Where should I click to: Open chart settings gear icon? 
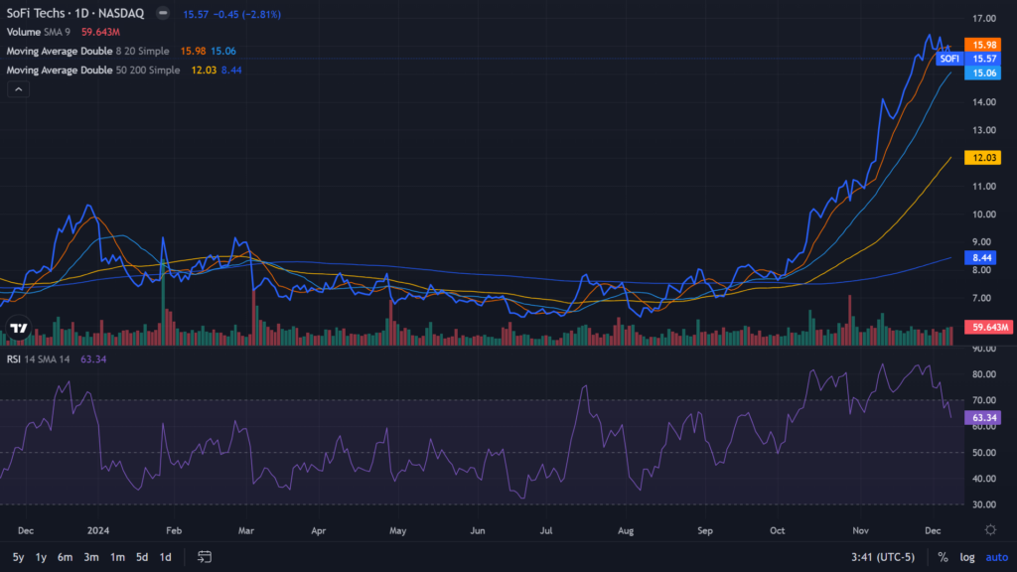click(990, 530)
